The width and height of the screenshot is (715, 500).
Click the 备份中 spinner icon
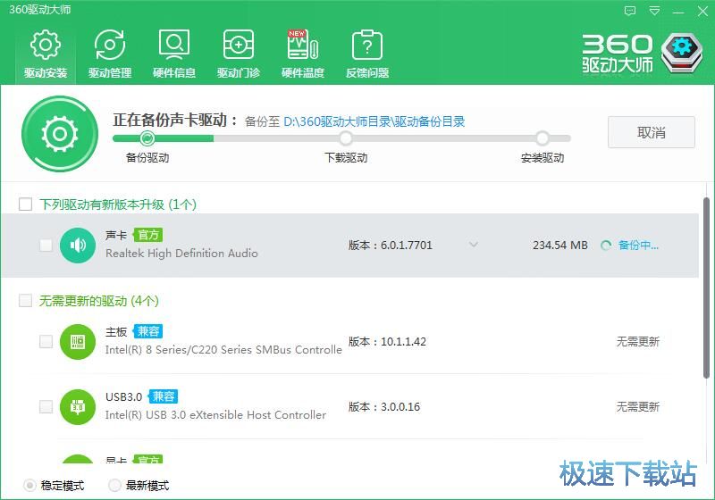click(606, 246)
